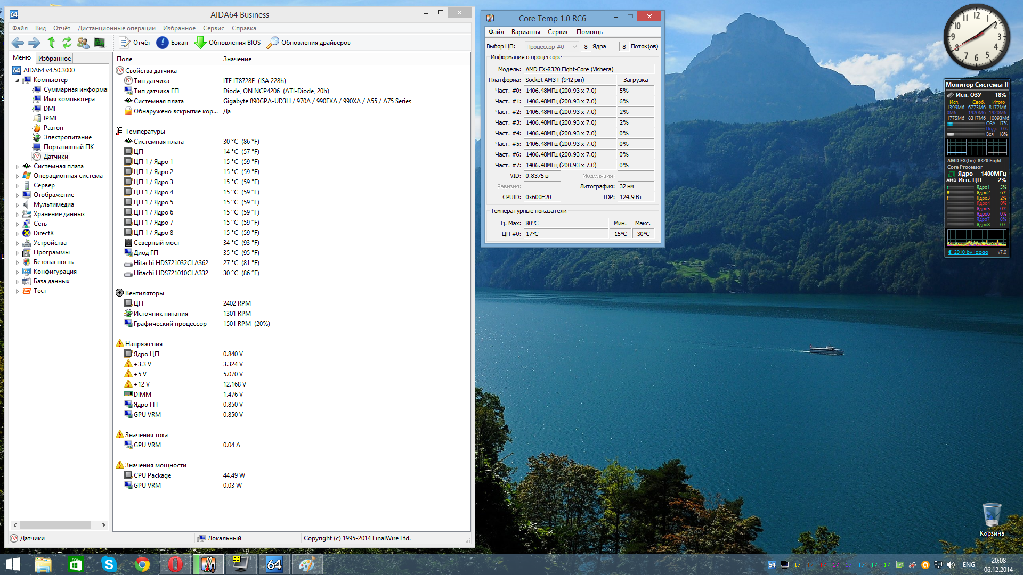Click Обновления драйверов magnifier button

point(308,43)
